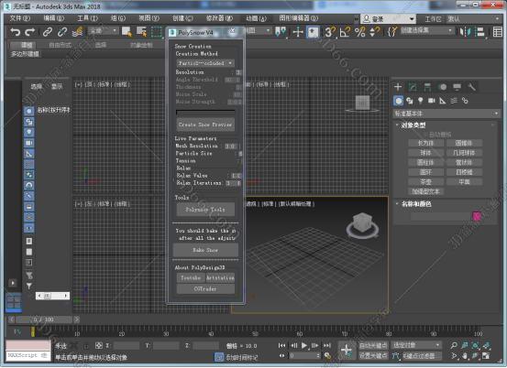Click the Auto Key button

pyautogui.click(x=373, y=345)
